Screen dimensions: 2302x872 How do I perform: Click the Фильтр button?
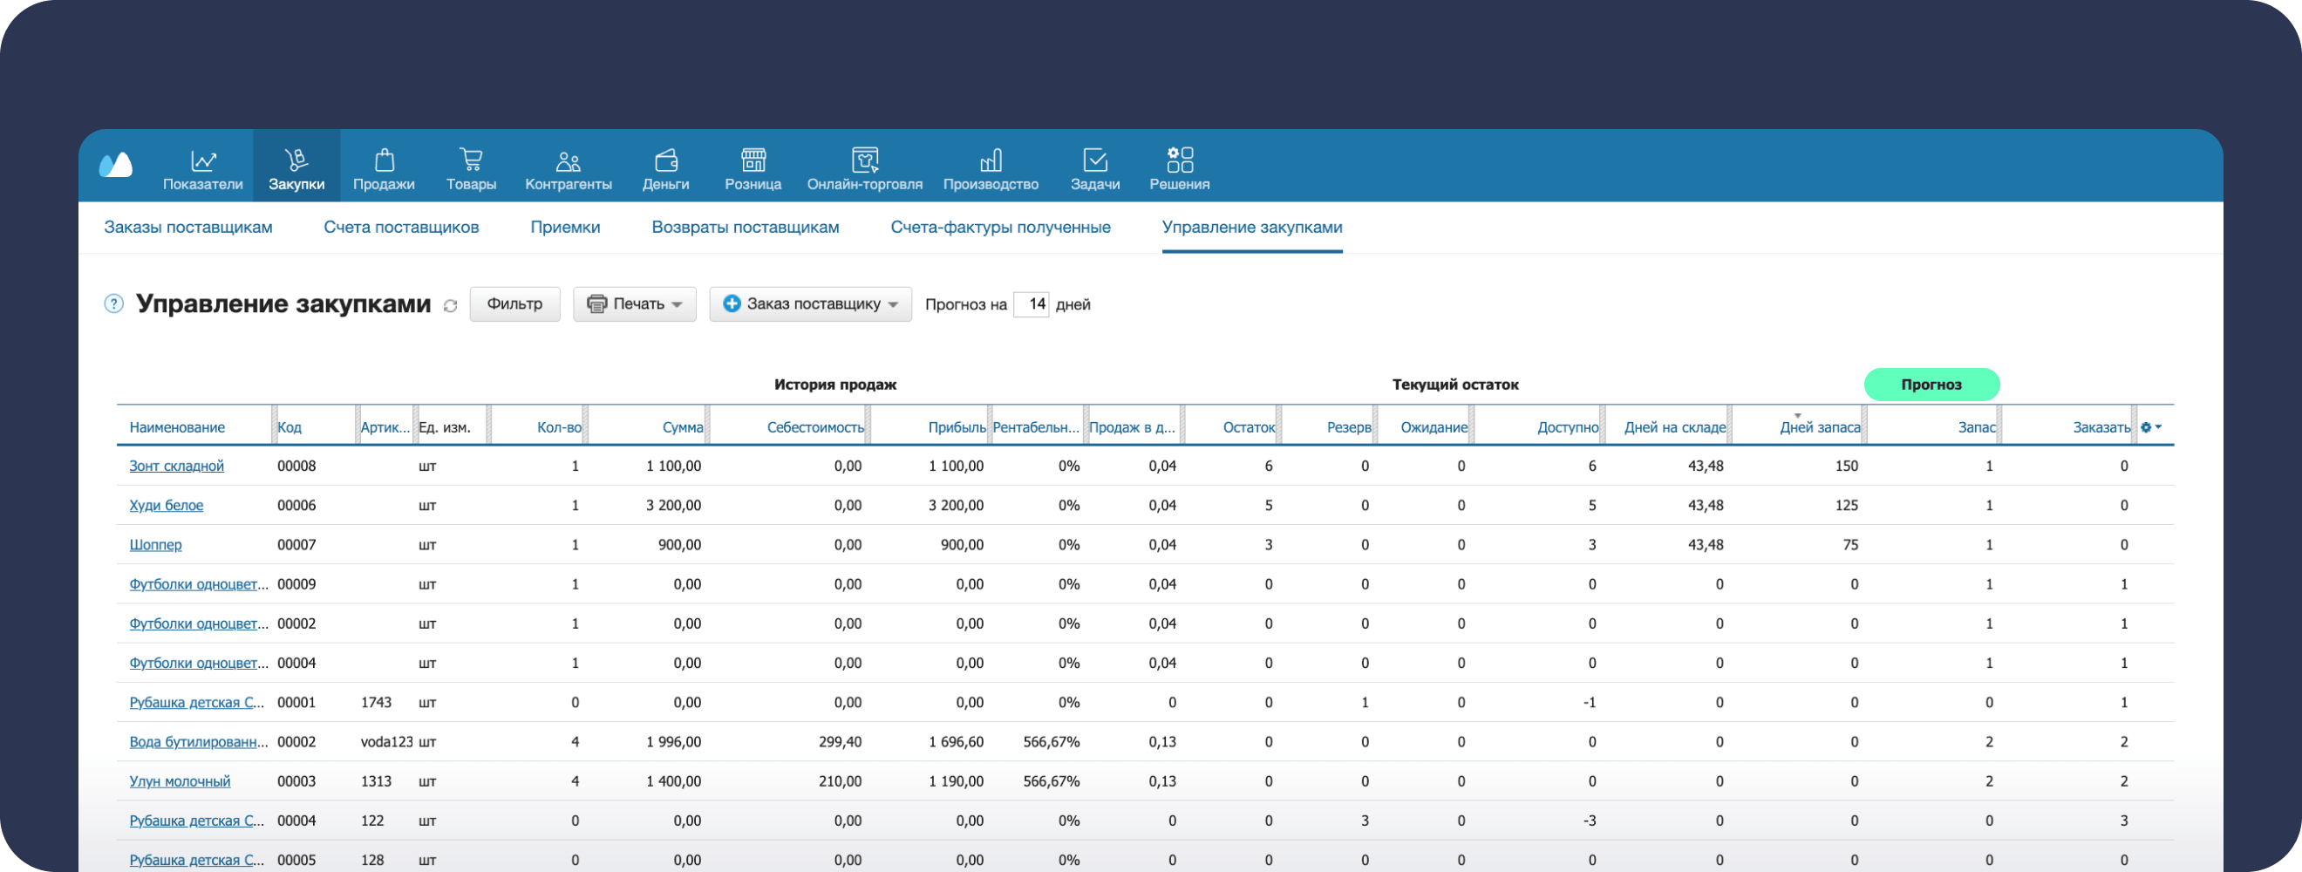(x=514, y=303)
